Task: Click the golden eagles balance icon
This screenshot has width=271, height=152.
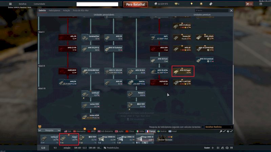Action: (176, 4)
